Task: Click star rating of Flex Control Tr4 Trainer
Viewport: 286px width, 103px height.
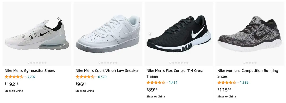Action: [156, 82]
